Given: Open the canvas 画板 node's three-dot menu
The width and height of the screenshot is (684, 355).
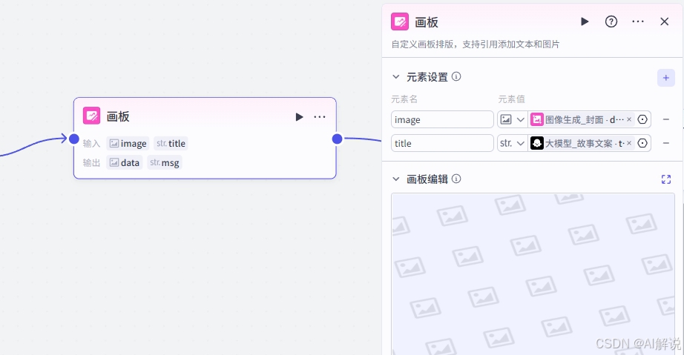Looking at the screenshot, I should [320, 117].
